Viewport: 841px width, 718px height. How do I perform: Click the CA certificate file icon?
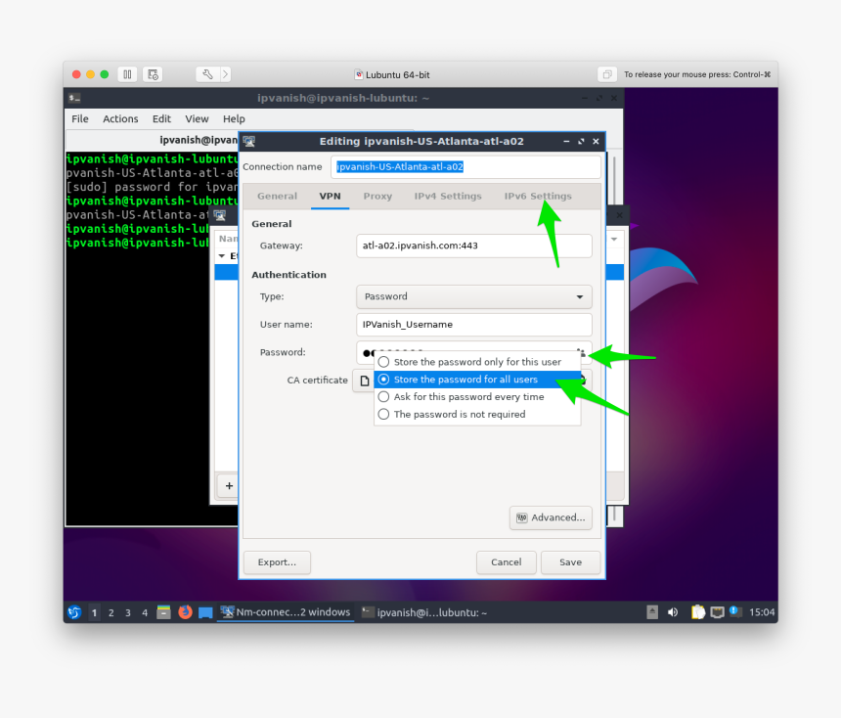pos(365,381)
